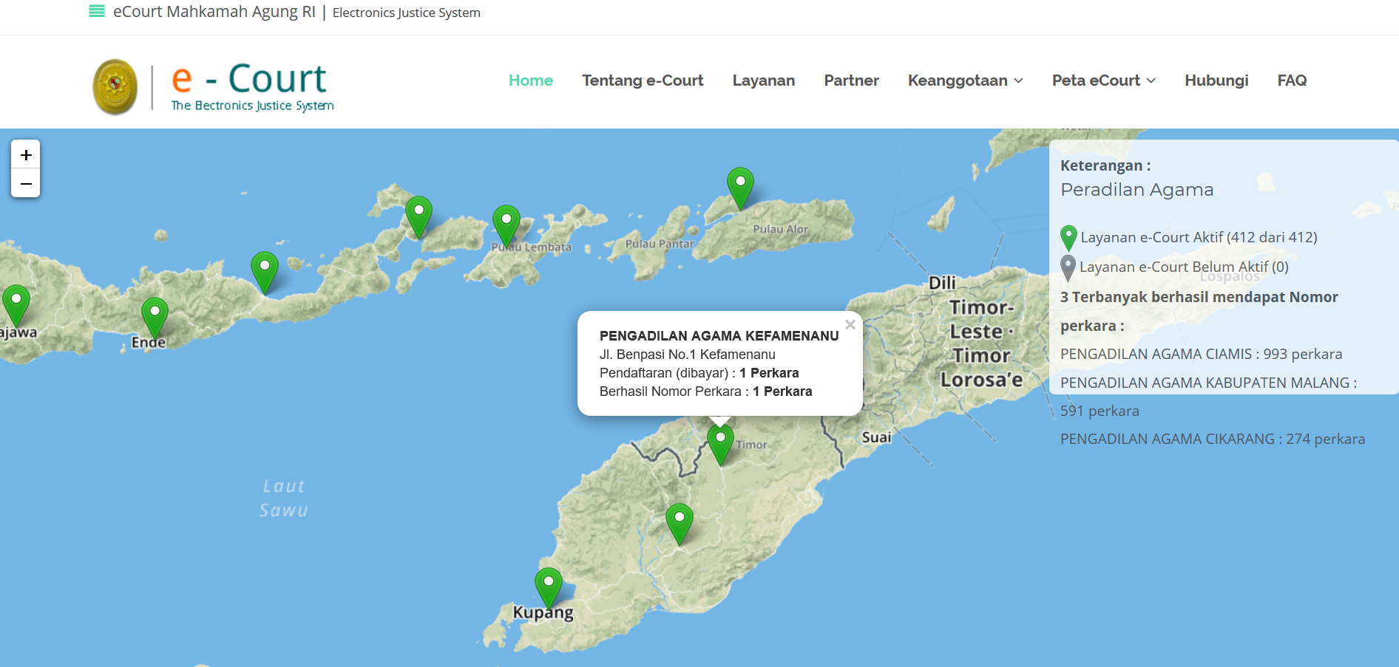
Task: Zoom out the map with minus button
Action: pyautogui.click(x=26, y=183)
